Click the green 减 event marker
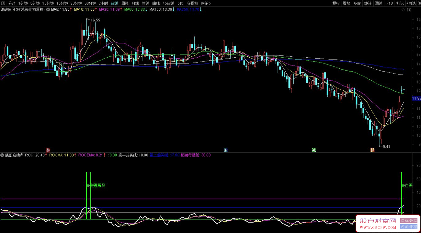 (314, 150)
